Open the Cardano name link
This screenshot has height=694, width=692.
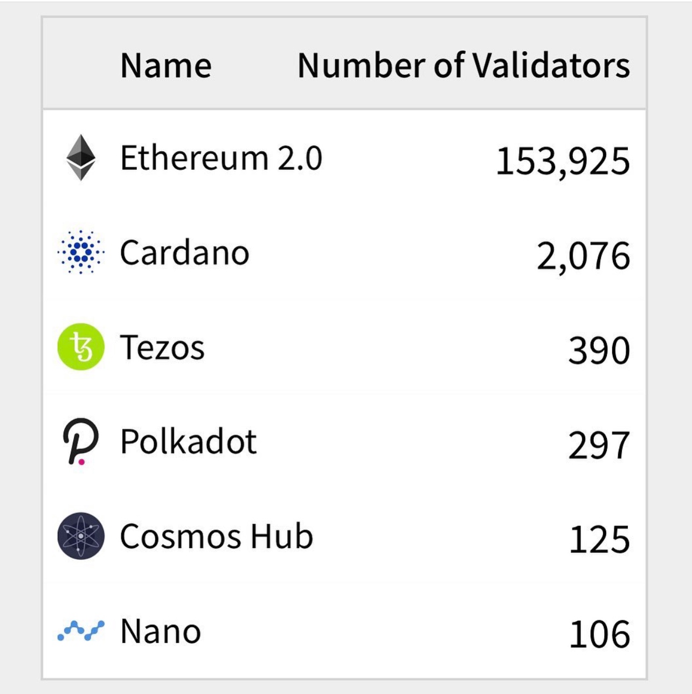pos(184,253)
